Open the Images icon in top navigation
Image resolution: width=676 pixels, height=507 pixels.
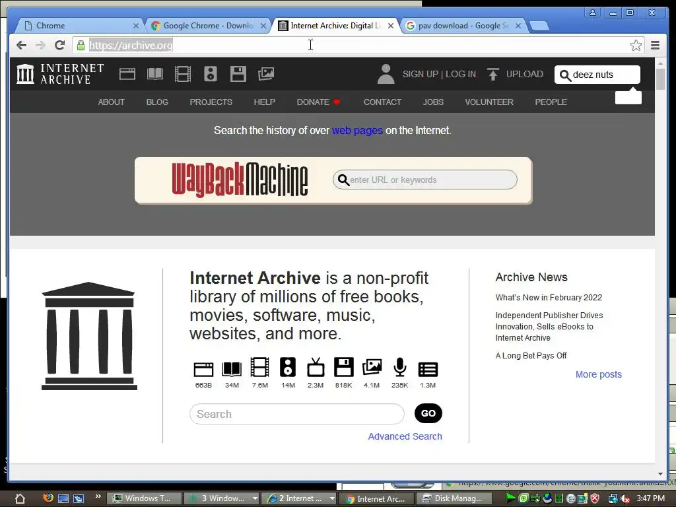(x=266, y=74)
